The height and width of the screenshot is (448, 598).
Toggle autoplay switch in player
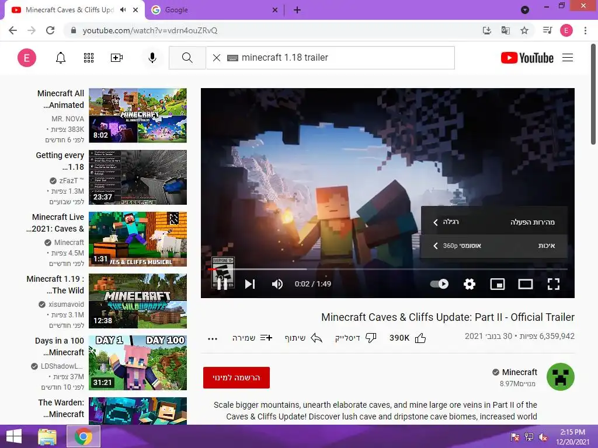(x=439, y=284)
